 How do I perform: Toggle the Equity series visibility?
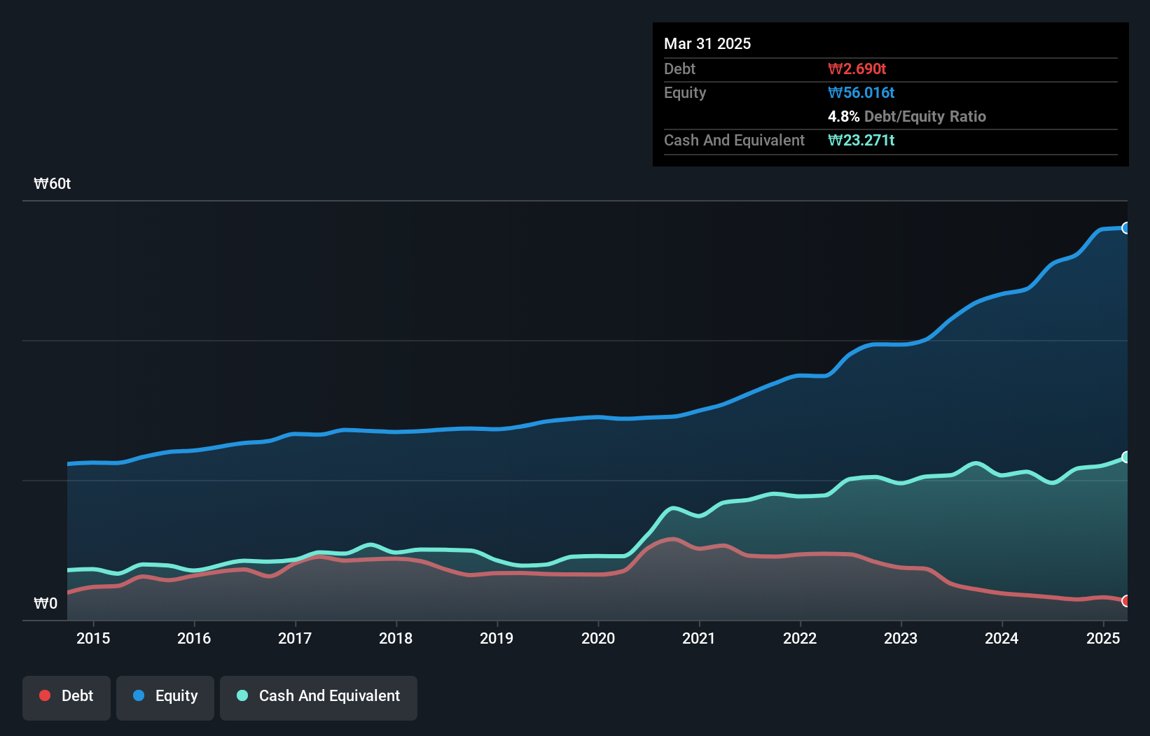pyautogui.click(x=165, y=698)
